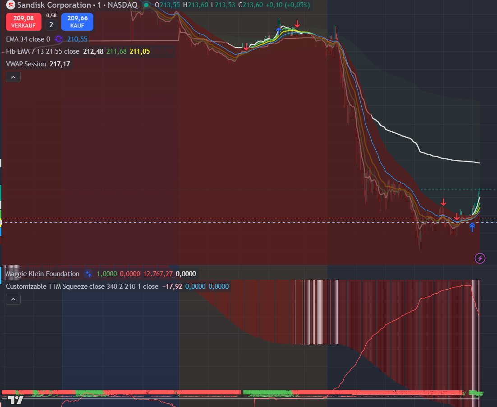Click the TTM Squeeze value −17,92

(x=172, y=287)
